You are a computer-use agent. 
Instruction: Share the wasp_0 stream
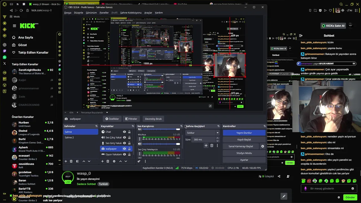pos(279,176)
